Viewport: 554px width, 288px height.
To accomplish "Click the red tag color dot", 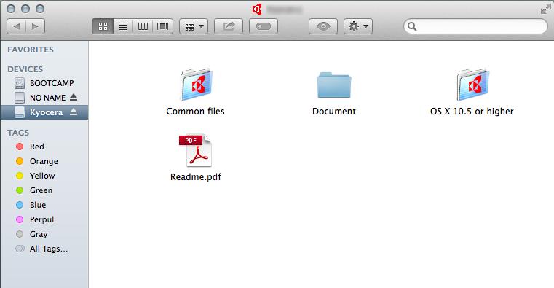I will click(20, 147).
